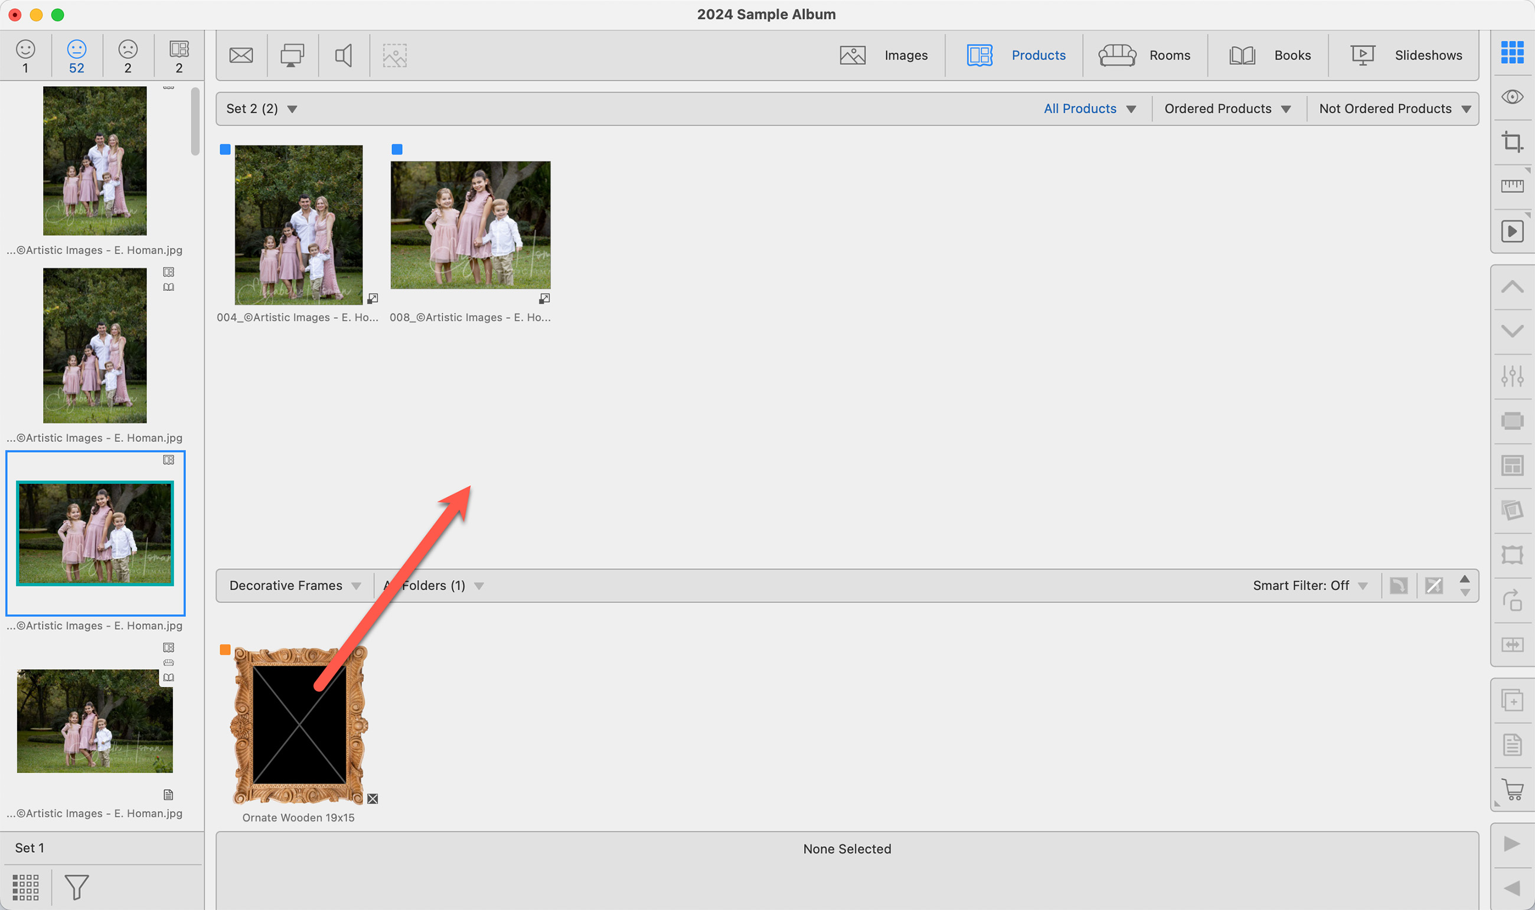1535x910 pixels.
Task: Click the speaker sound icon
Action: coord(344,56)
